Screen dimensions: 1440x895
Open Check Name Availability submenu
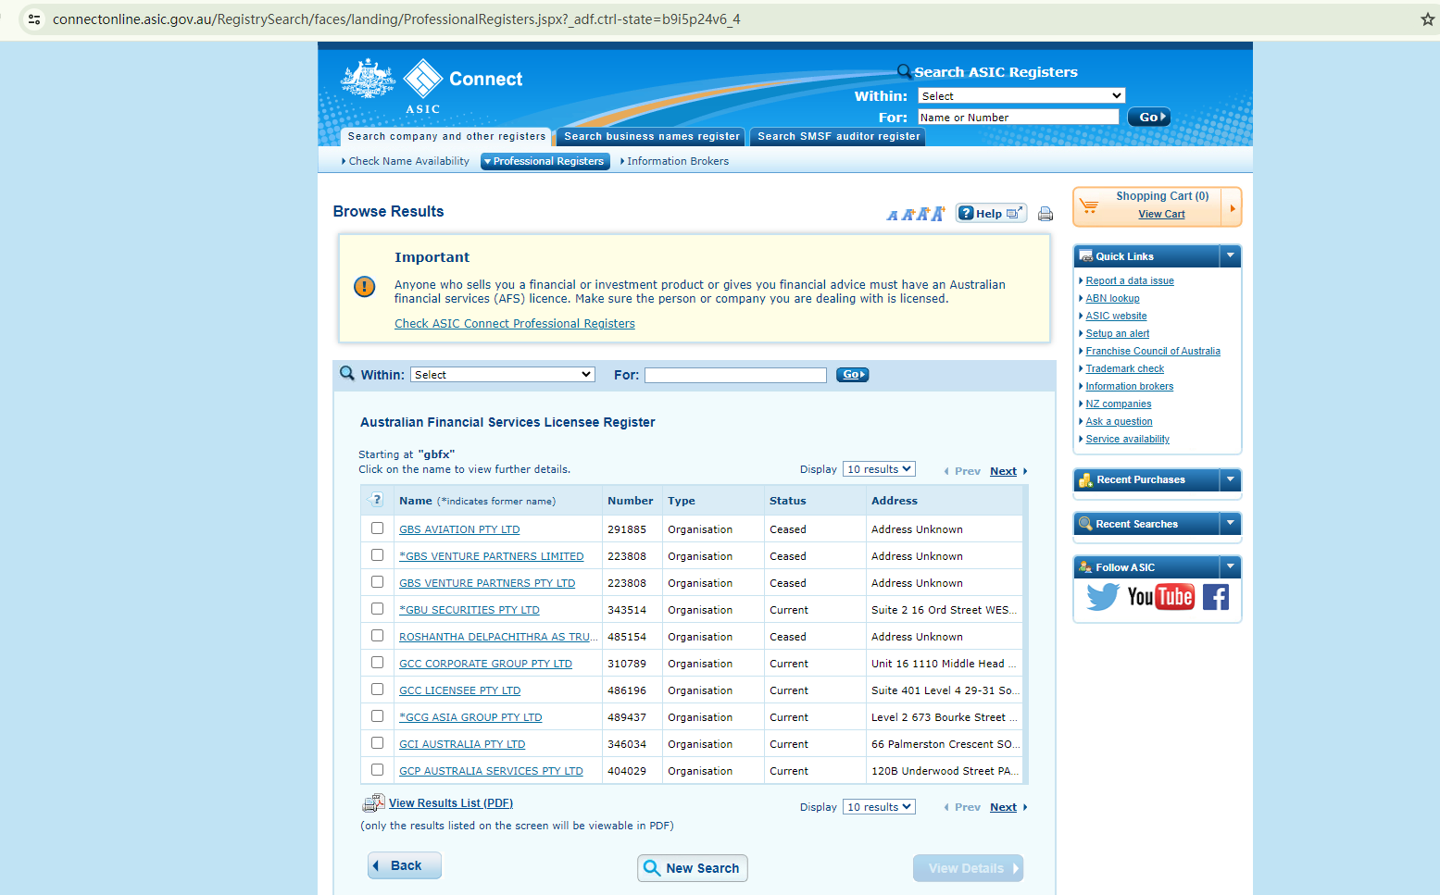(x=406, y=161)
